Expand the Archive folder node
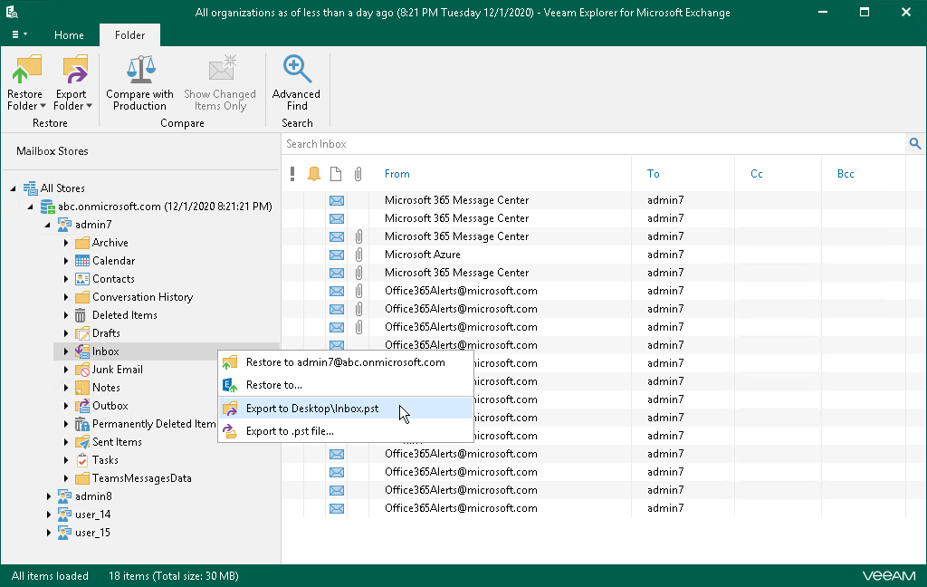Viewport: 927px width, 587px height. (67, 243)
